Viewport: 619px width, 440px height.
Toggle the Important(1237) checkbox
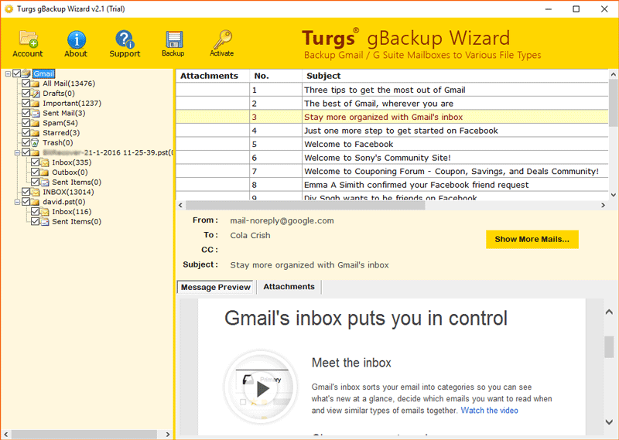(26, 103)
